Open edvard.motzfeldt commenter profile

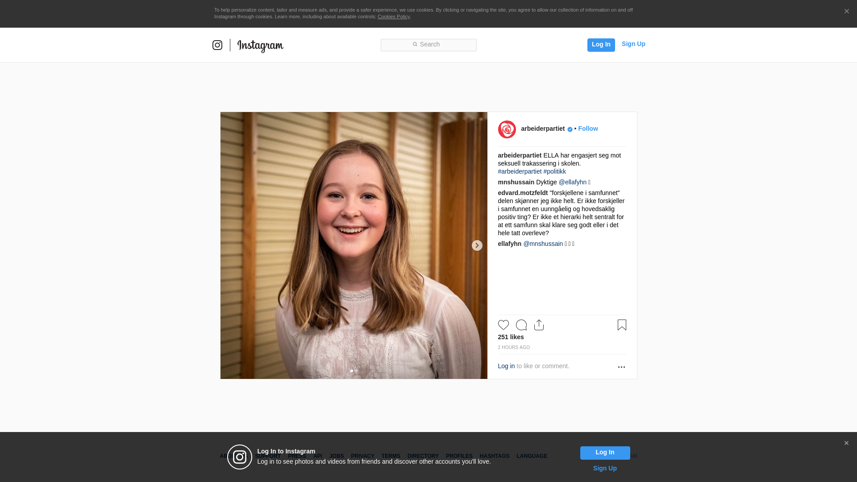click(523, 193)
